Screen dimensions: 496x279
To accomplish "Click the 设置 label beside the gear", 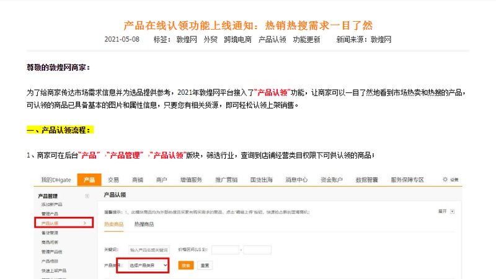I will pos(454,180).
